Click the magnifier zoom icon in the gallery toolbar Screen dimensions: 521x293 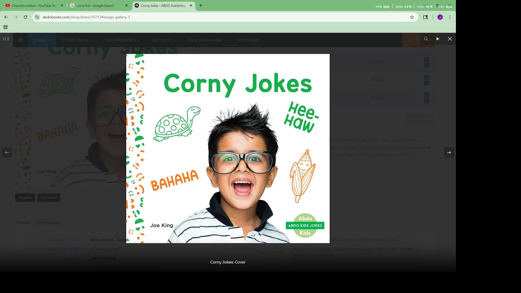click(426, 39)
